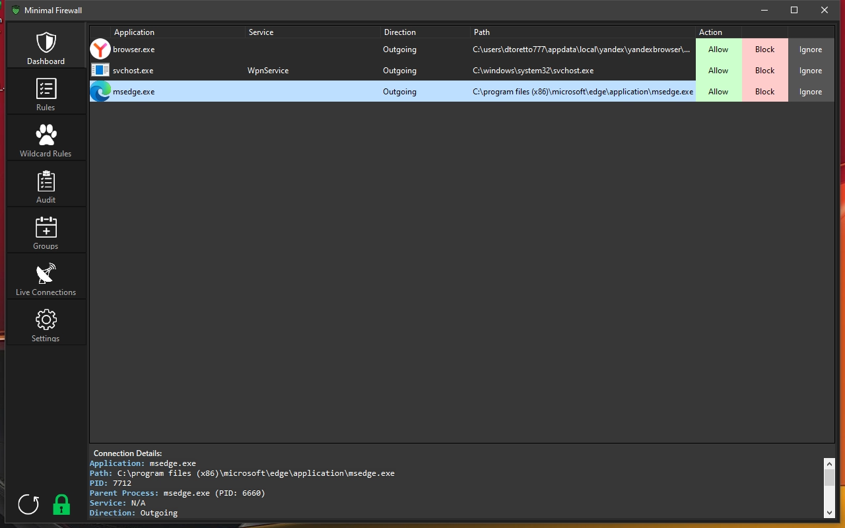Click the WpnService service cell
The image size is (845, 528).
point(268,71)
